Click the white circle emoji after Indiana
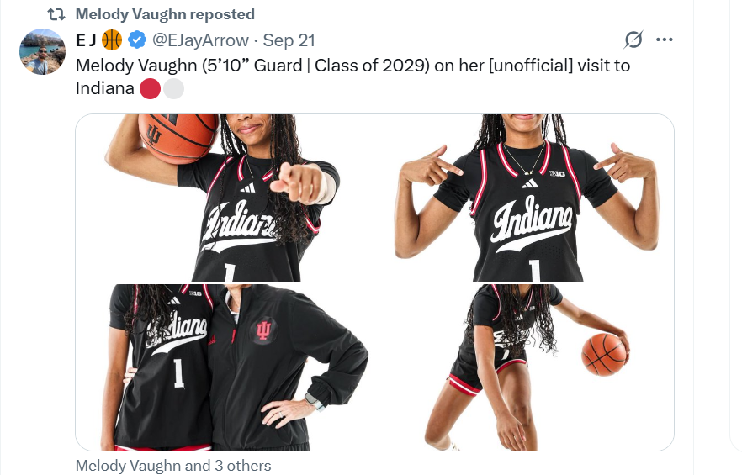Viewport: 742px width, 475px height. tap(173, 89)
